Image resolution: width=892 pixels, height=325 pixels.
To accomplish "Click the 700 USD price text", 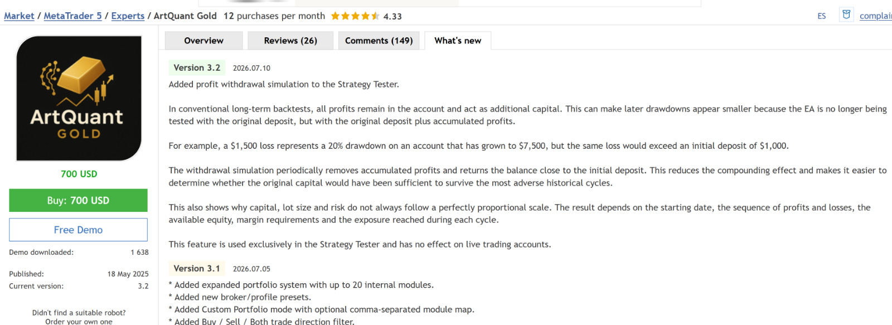I will [x=79, y=174].
